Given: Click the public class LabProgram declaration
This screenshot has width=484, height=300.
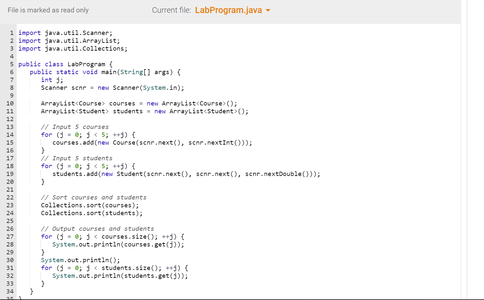Looking at the screenshot, I should click(x=65, y=64).
